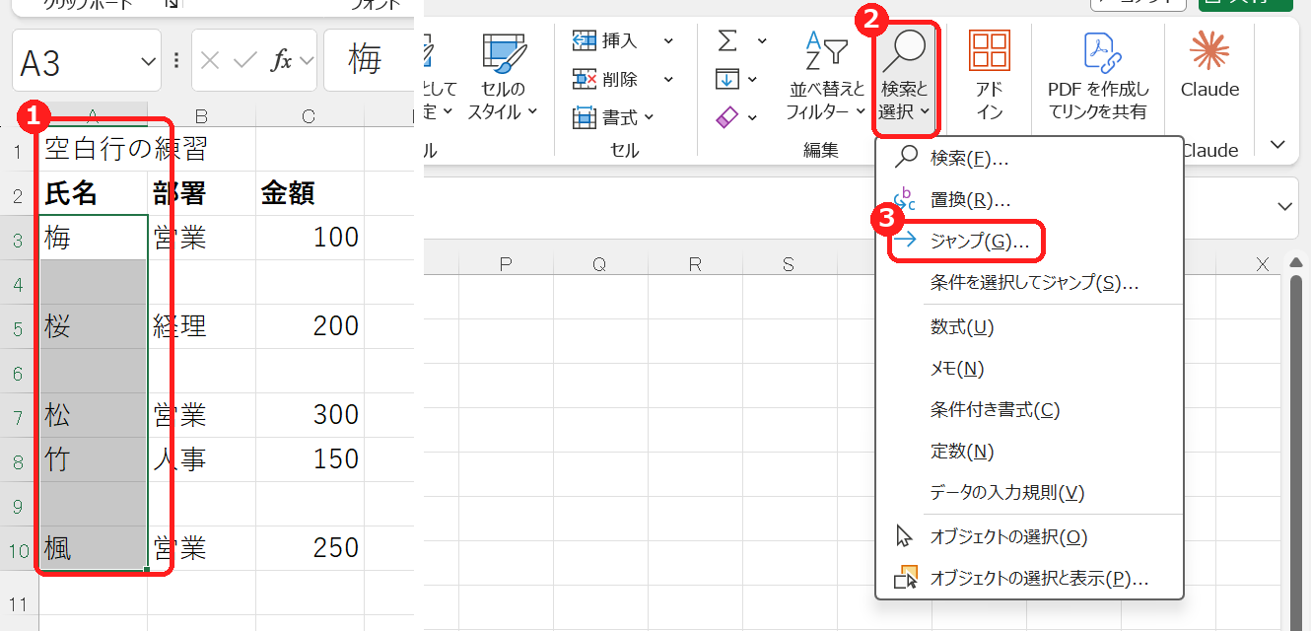1311x631 pixels.
Task: Expand the 挿入 dropdown arrow
Action: coord(668,40)
